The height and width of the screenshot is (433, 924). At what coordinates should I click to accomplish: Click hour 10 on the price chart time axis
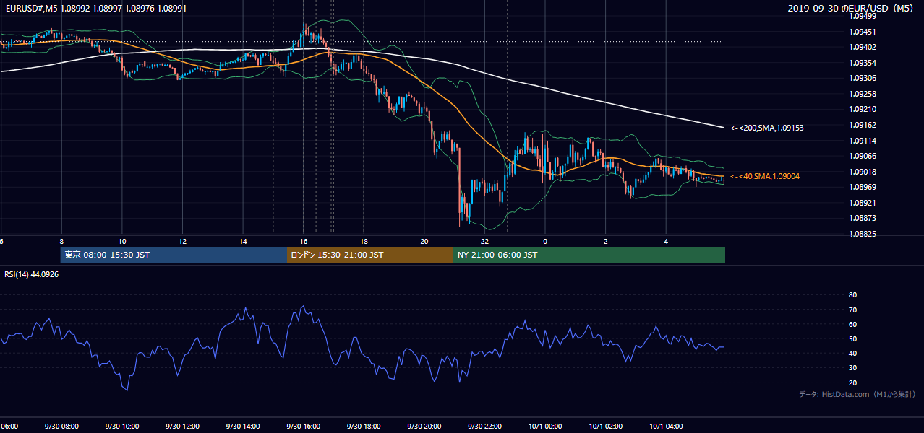point(122,241)
